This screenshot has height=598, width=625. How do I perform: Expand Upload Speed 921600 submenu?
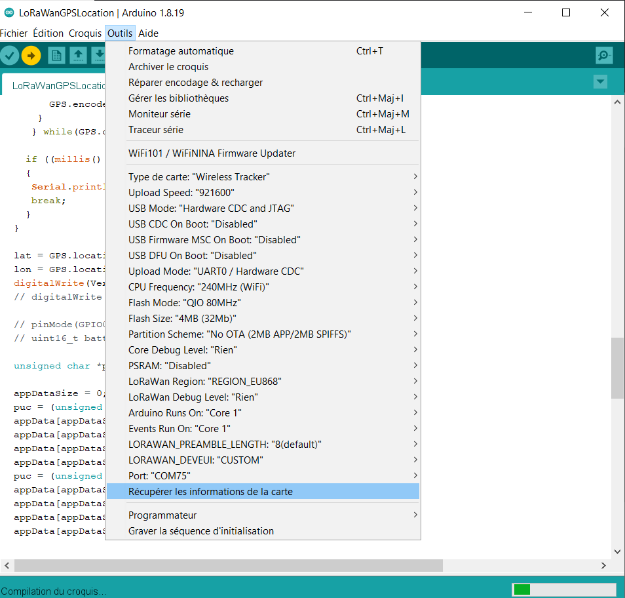pos(263,193)
